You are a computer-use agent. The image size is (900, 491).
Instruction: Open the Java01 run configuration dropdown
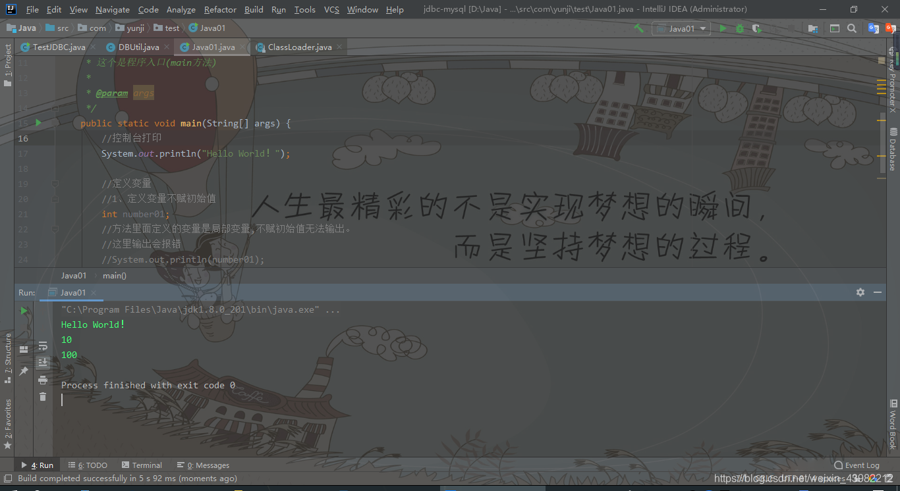(x=681, y=28)
